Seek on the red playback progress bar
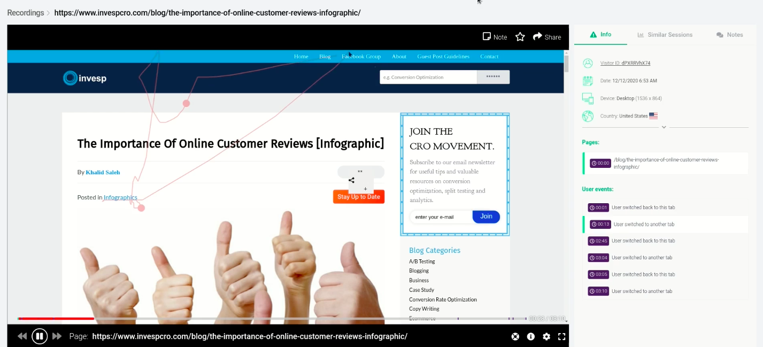The image size is (763, 347). (56, 319)
